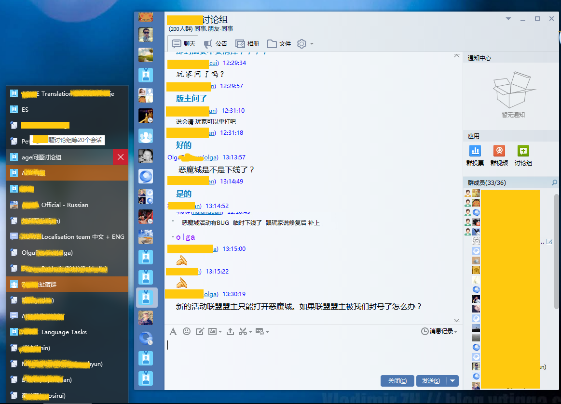Click the 发送(S) send button
Screen dimensions: 561x404
pyautogui.click(x=431, y=381)
